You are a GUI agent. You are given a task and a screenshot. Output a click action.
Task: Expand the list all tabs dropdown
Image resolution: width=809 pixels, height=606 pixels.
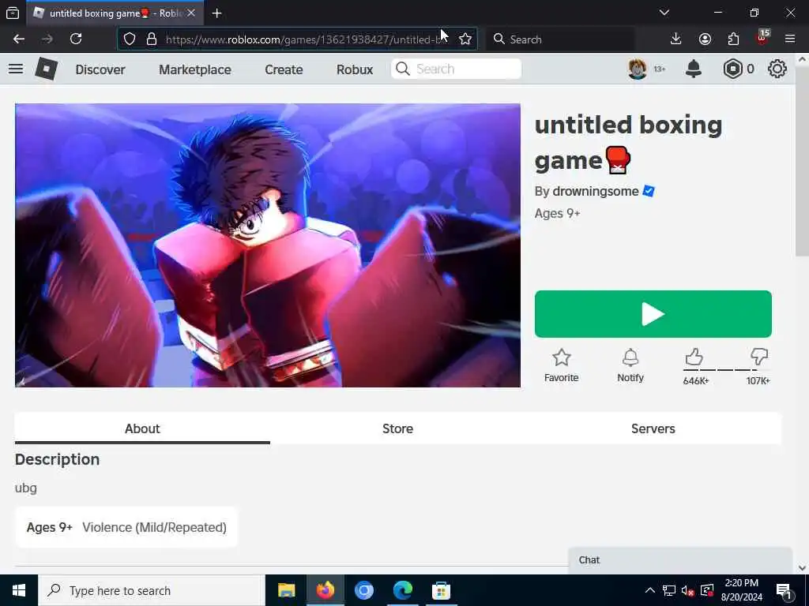(x=664, y=13)
